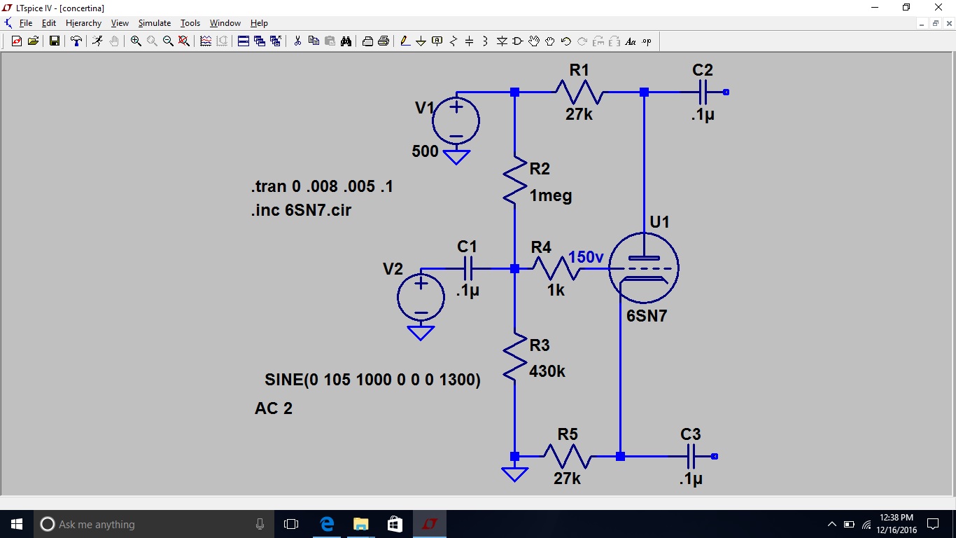Click the Close All Windows toolbar icon
The width and height of the screenshot is (956, 538).
click(x=276, y=41)
